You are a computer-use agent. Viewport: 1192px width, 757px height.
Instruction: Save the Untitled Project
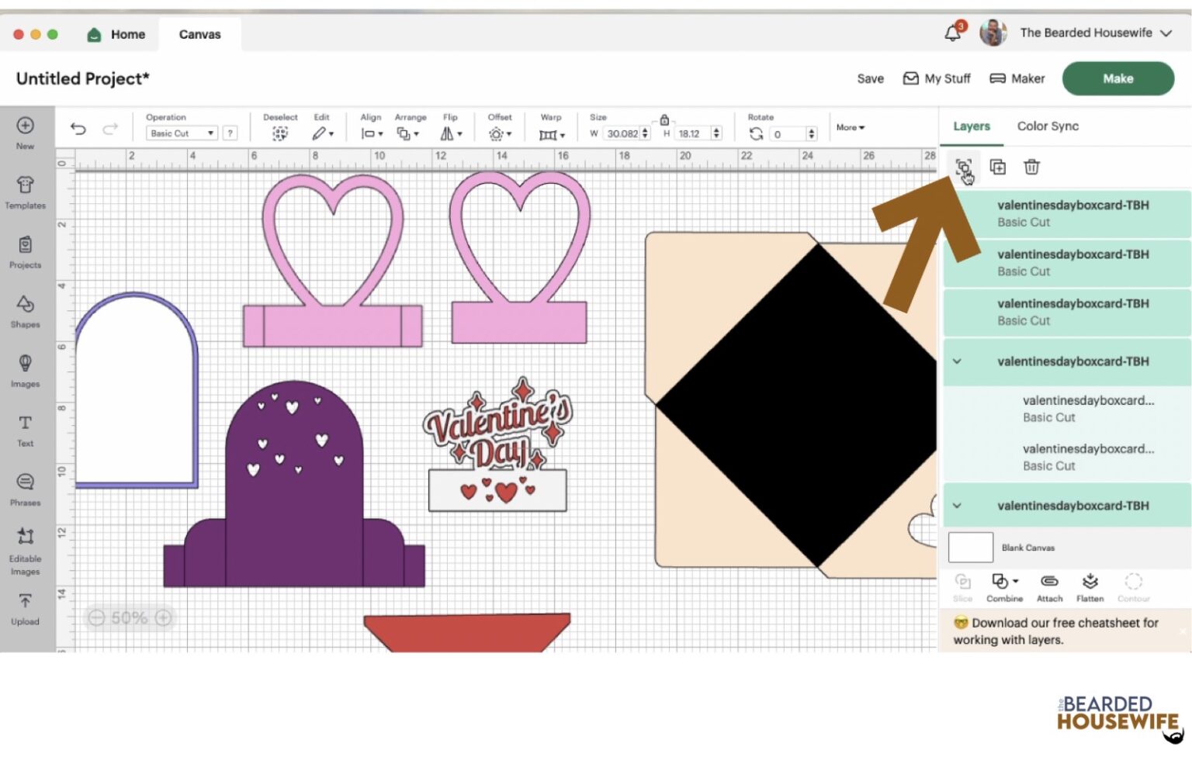(x=869, y=78)
